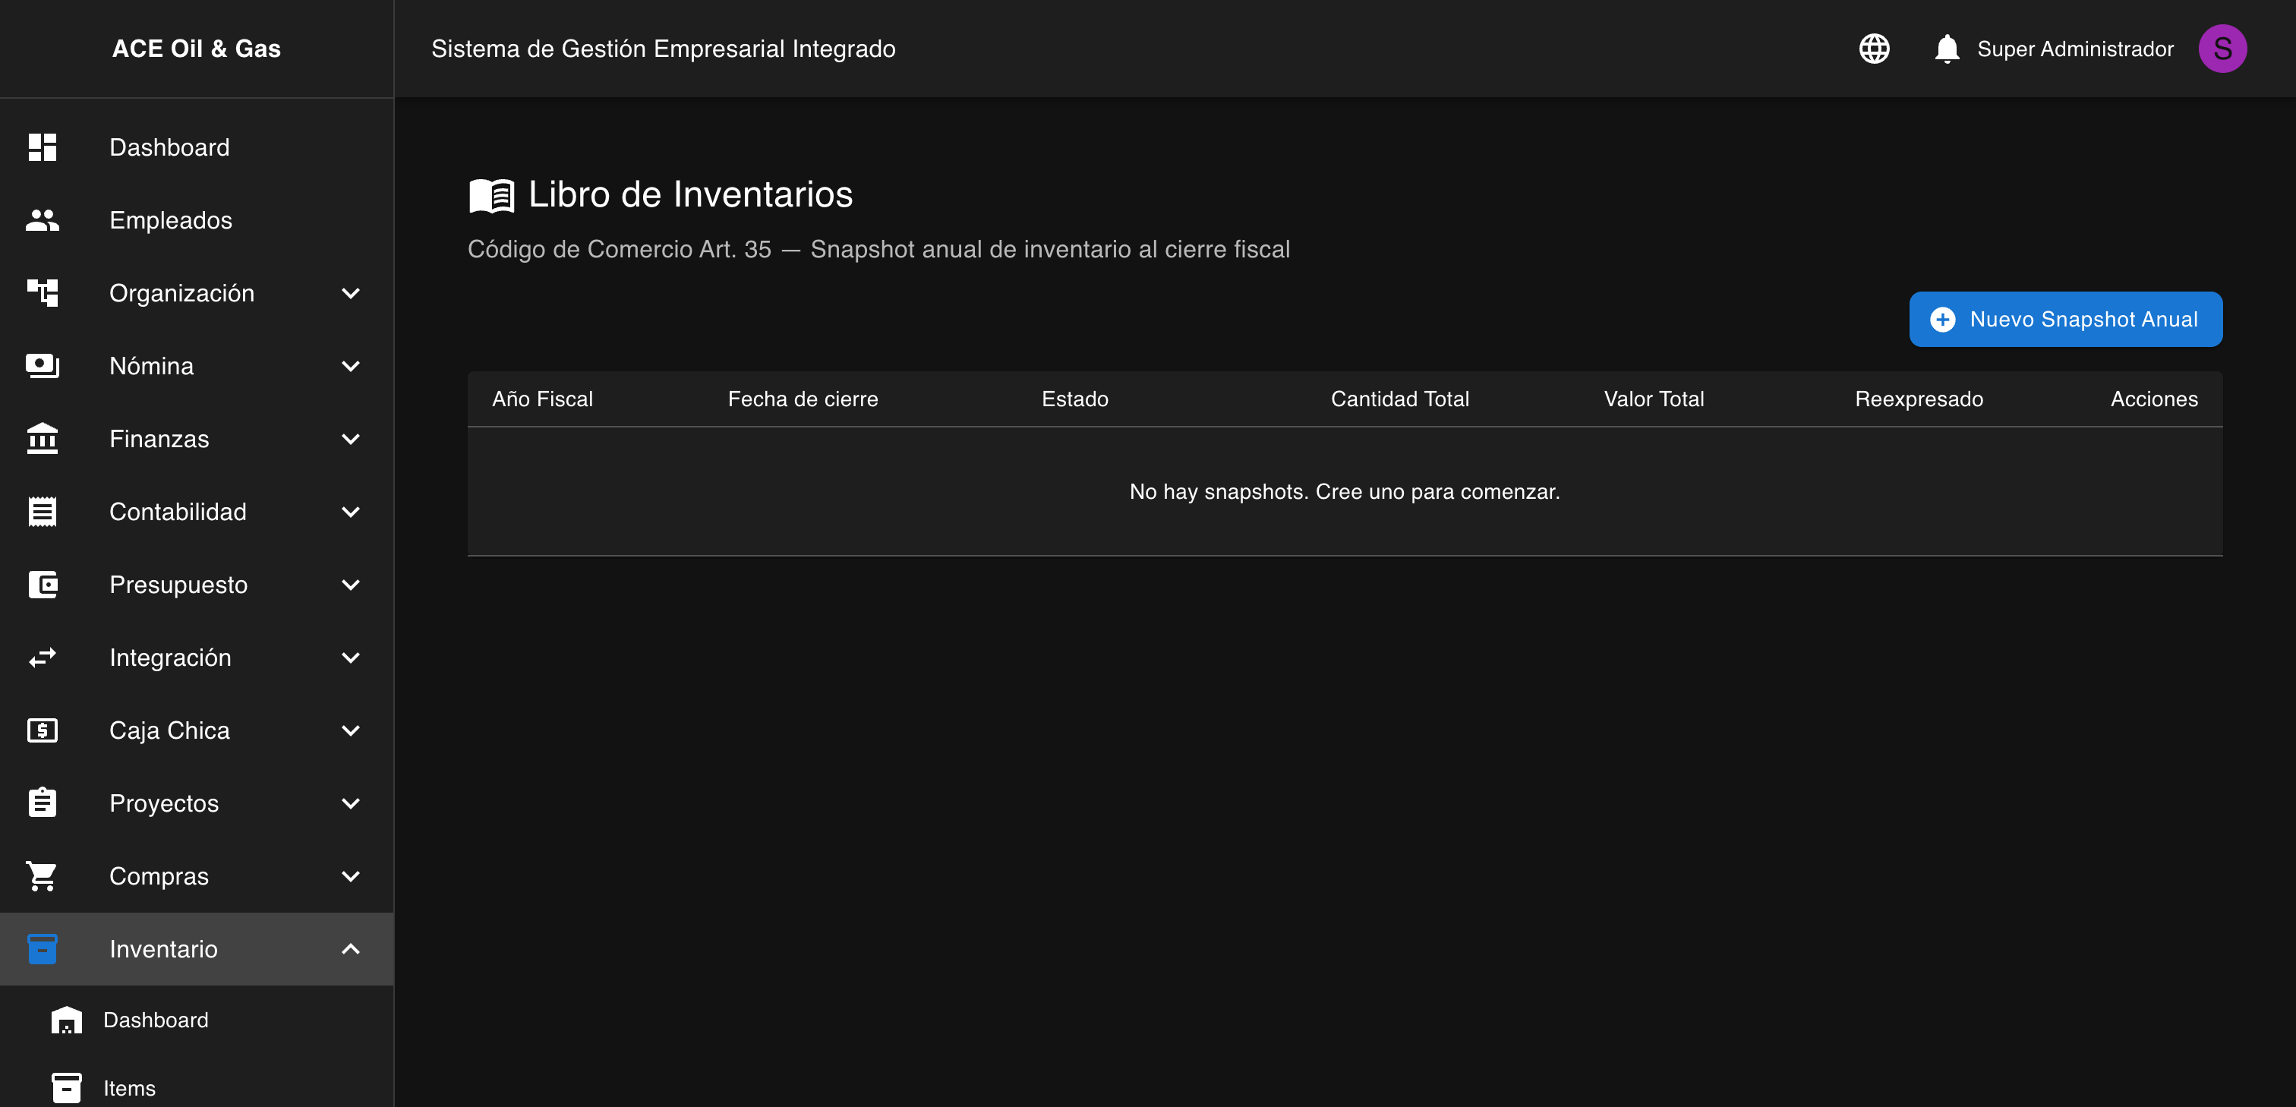Expand the Proyectos menu chevron

click(352, 803)
